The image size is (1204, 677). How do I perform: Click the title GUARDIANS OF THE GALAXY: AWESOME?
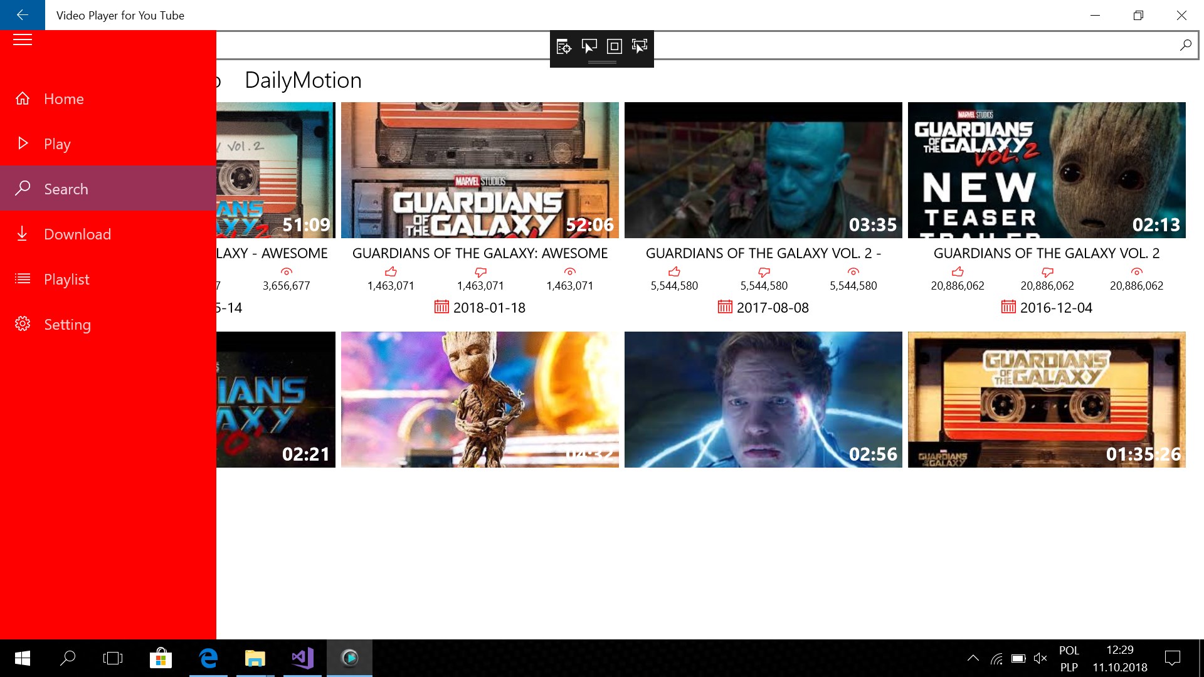click(x=480, y=253)
